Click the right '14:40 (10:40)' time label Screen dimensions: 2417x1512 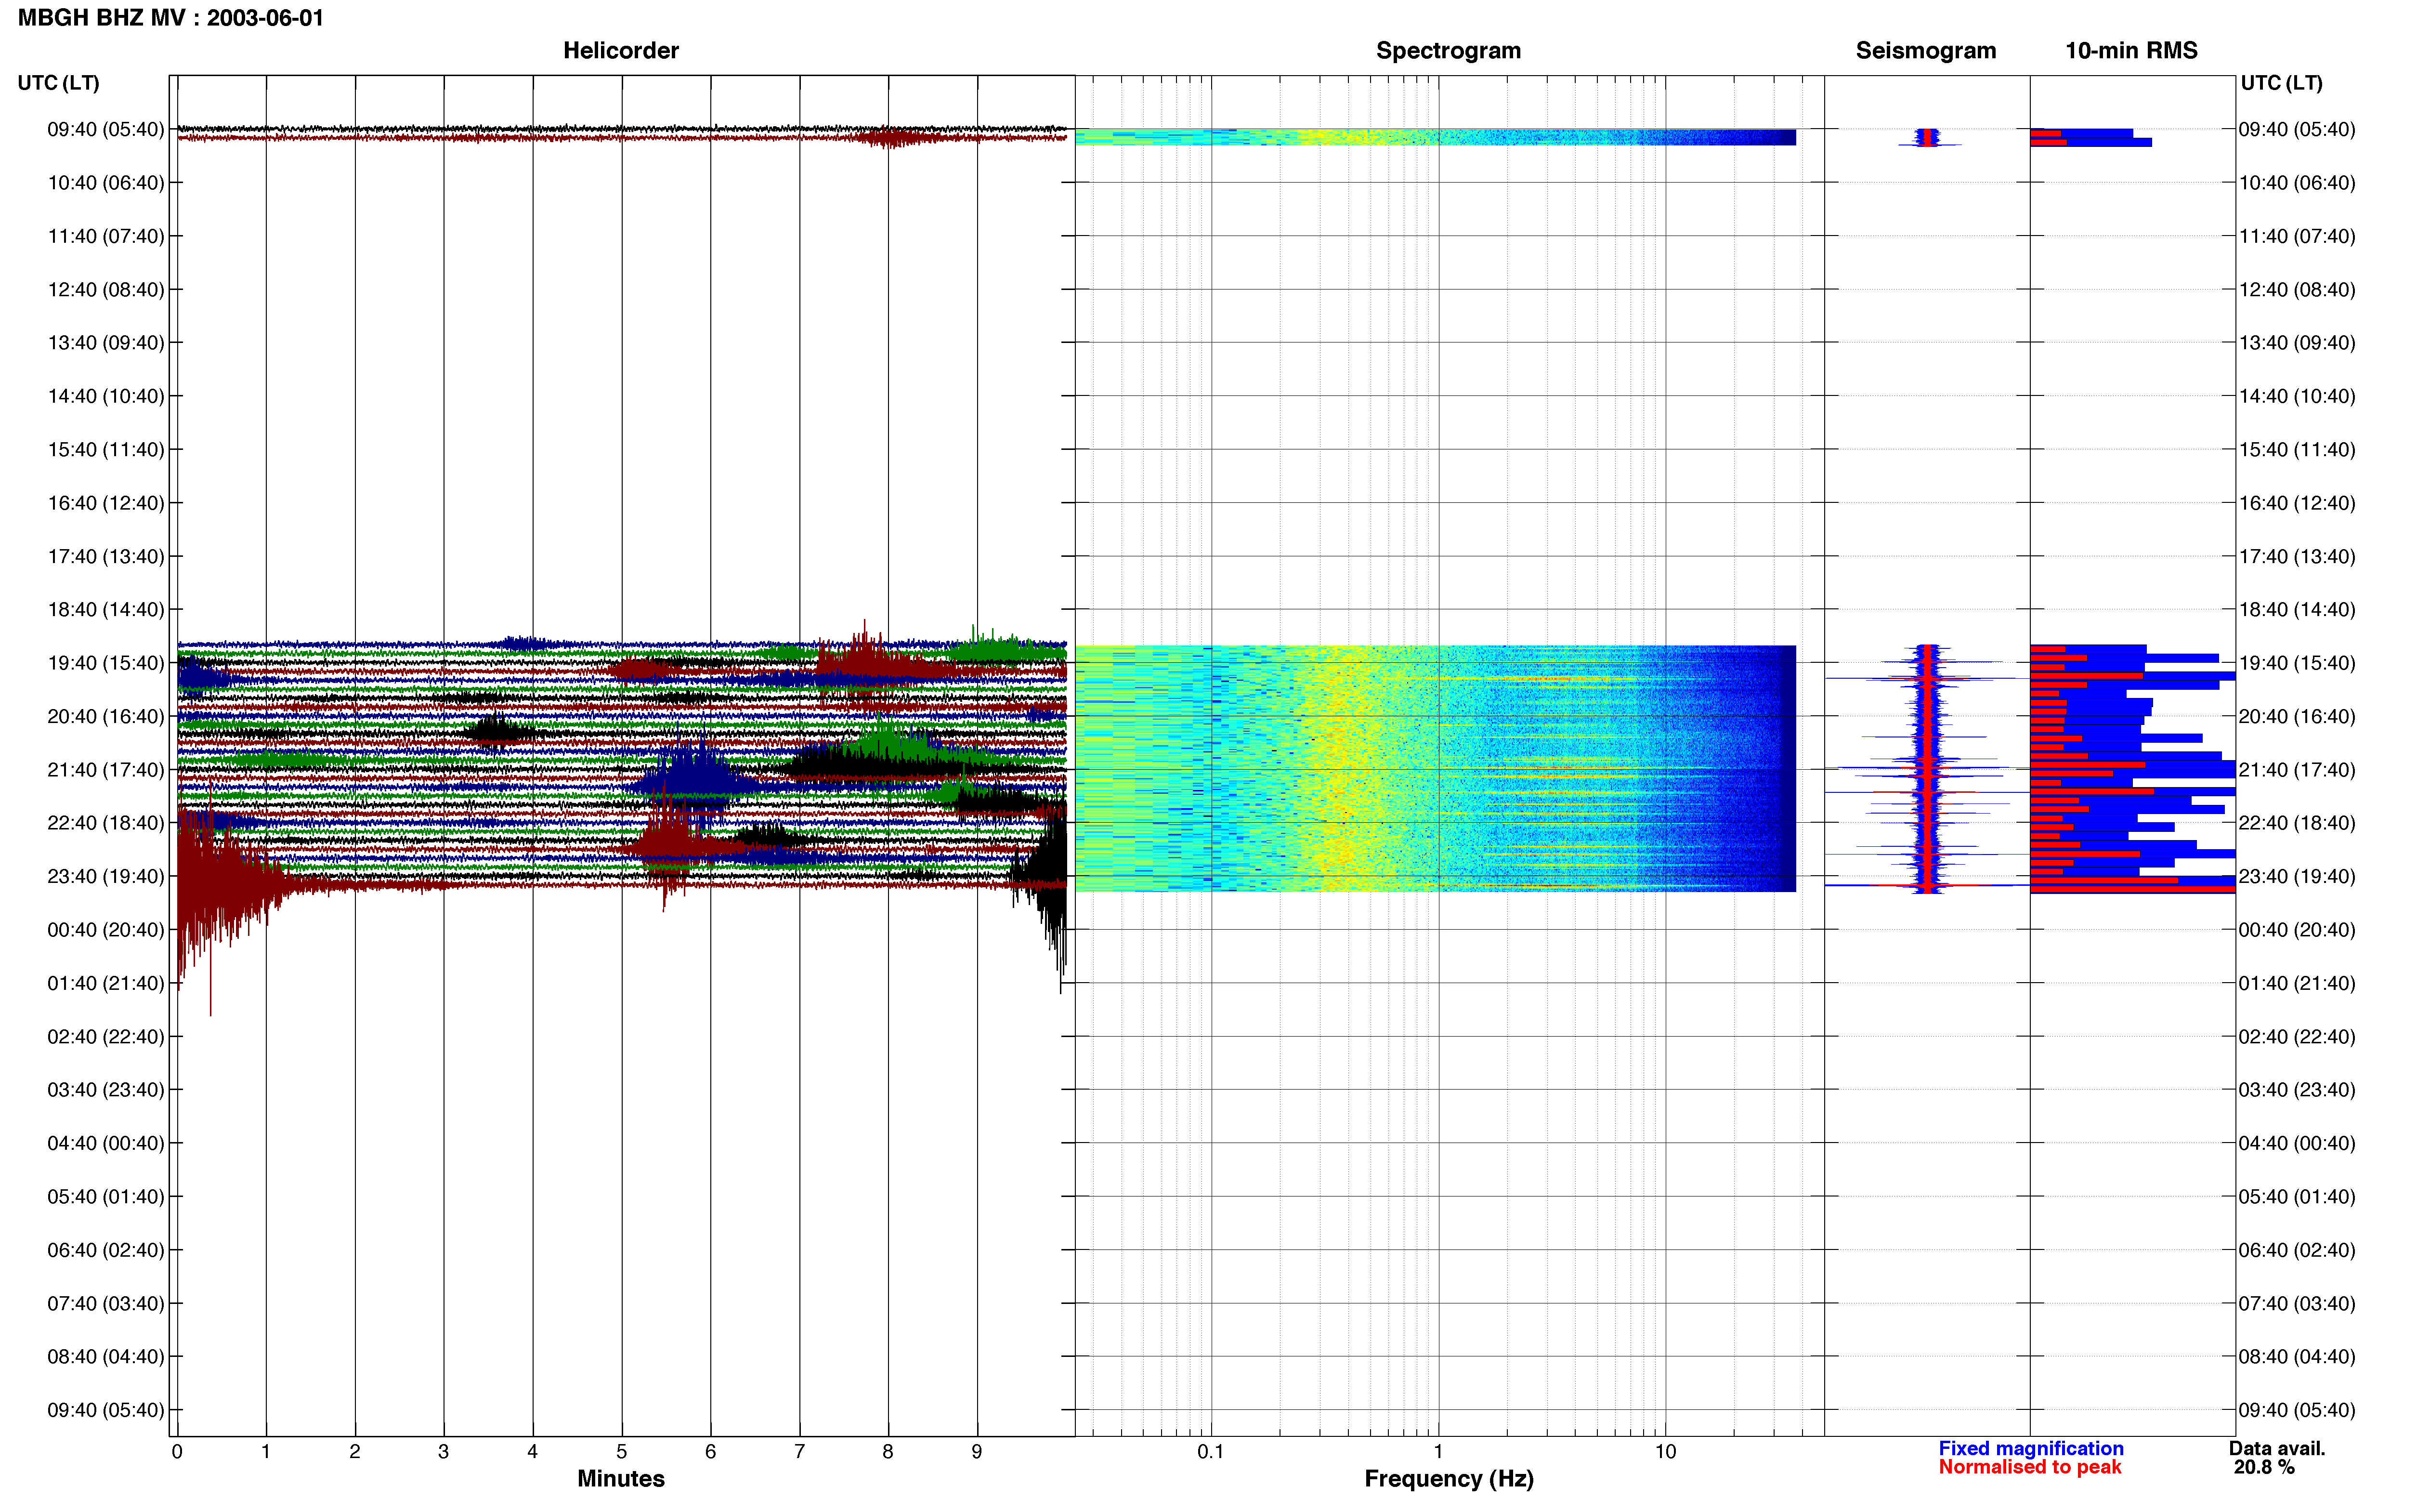click(2297, 396)
